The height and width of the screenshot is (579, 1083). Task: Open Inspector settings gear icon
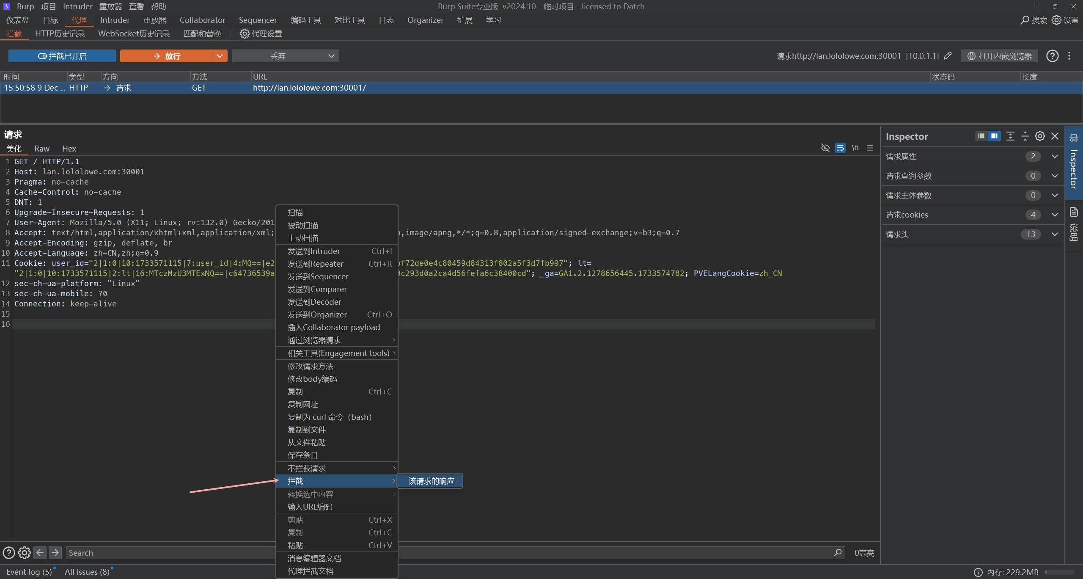point(1040,136)
